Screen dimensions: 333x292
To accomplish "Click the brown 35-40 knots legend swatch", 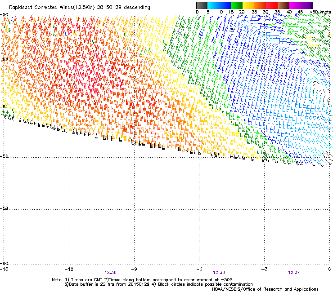I will click(x=283, y=5).
